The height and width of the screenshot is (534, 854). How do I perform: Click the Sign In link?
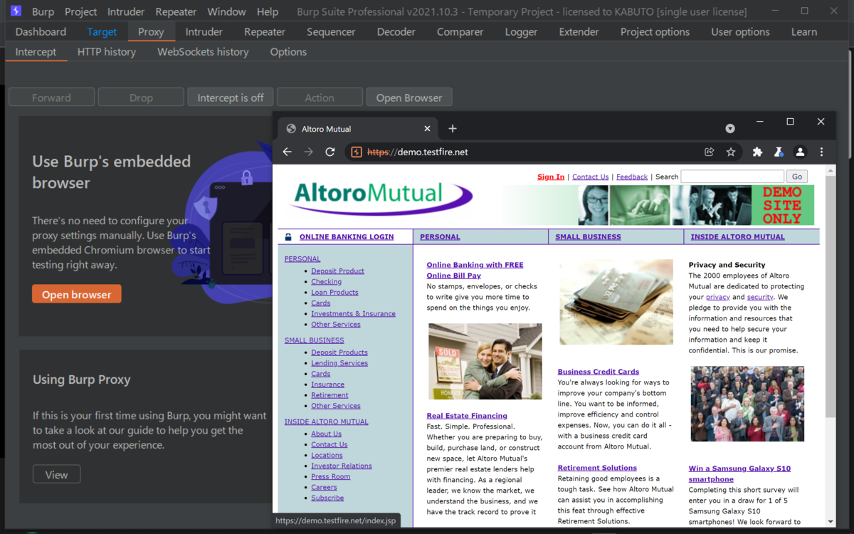point(551,177)
